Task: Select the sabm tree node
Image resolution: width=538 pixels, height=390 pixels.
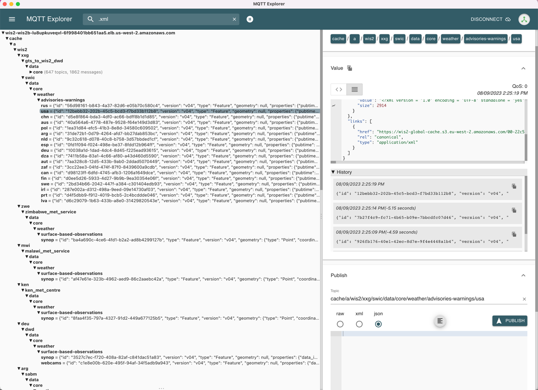Action: coord(31,374)
